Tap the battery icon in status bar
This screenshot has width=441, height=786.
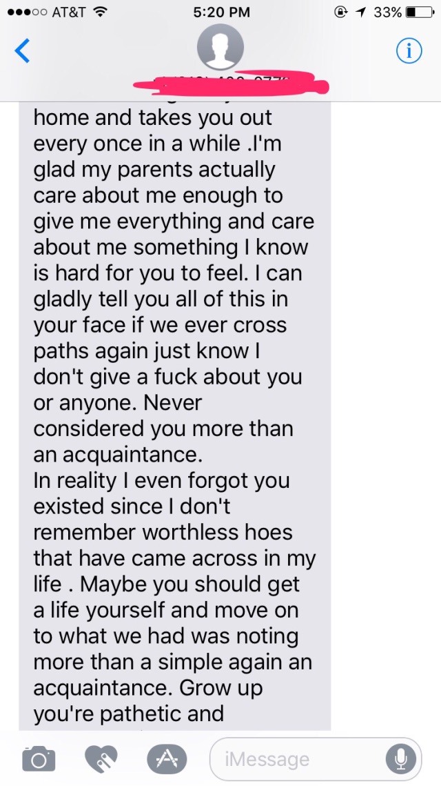pos(420,12)
